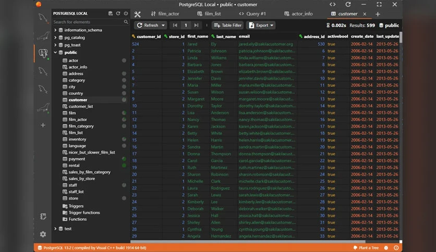Image resolution: width=436 pixels, height=252 pixels.
Task: Toggle the green indicator next to rental
Action: coord(124,166)
